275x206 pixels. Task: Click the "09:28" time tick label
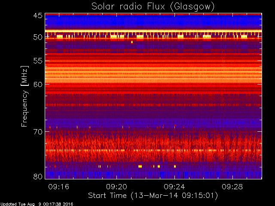pyautogui.click(x=232, y=187)
